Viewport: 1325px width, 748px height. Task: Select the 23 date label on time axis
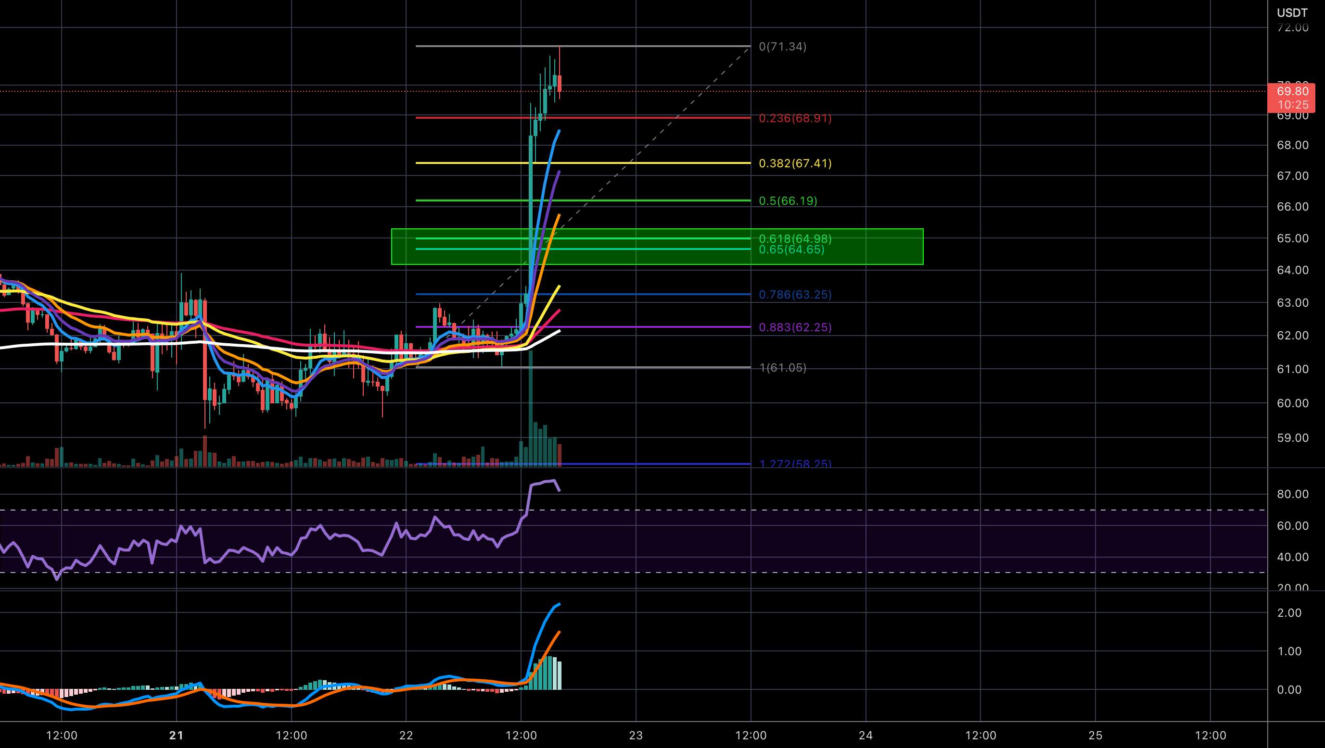pyautogui.click(x=636, y=736)
